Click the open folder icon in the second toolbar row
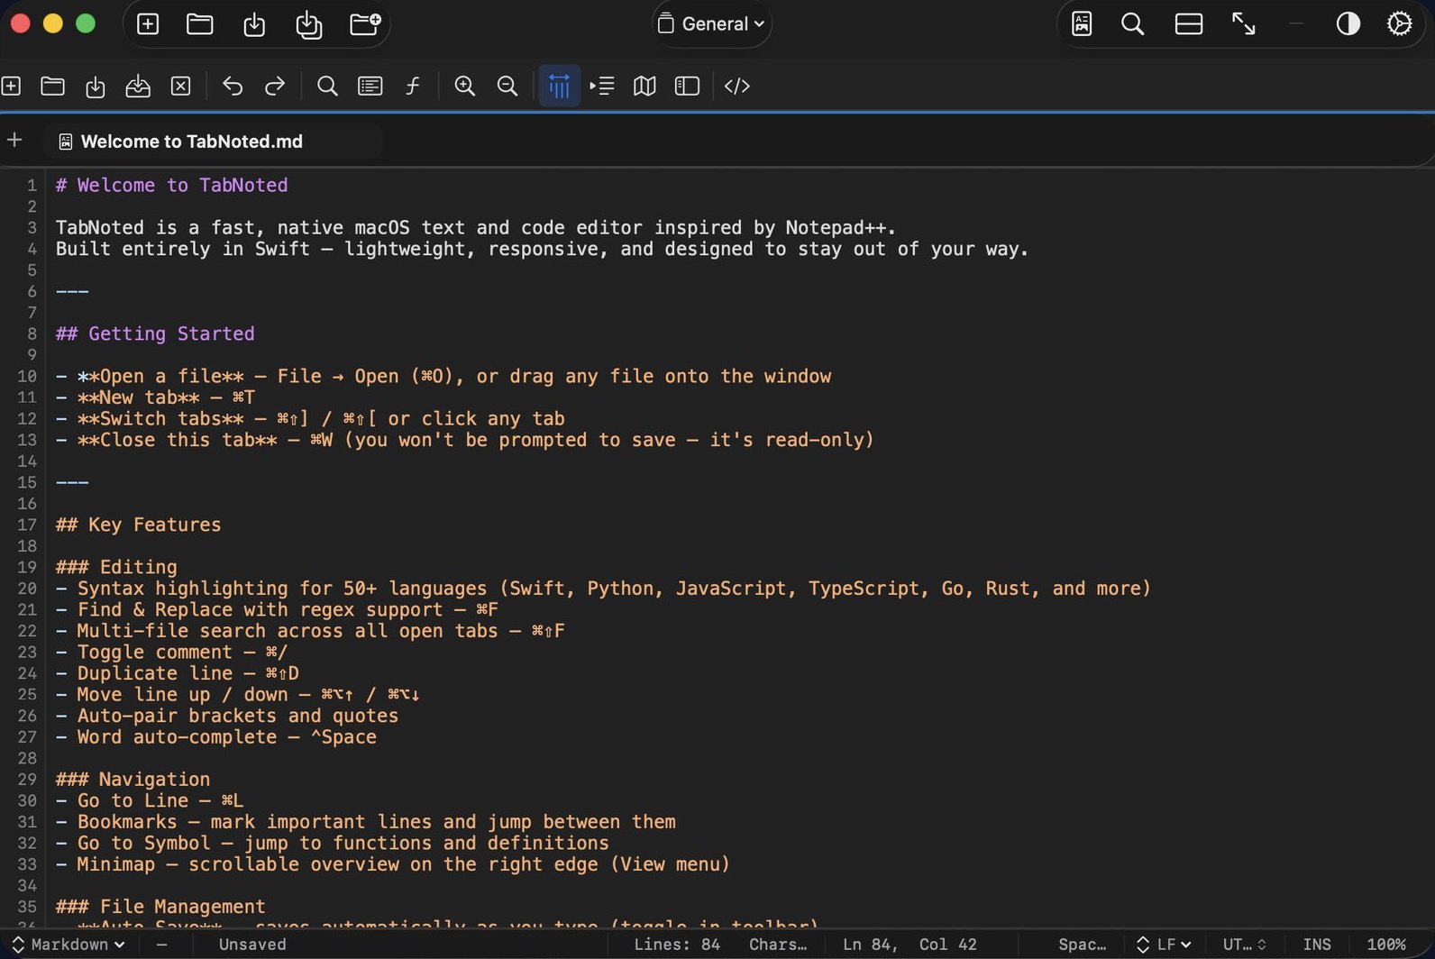This screenshot has height=959, width=1435. point(53,86)
